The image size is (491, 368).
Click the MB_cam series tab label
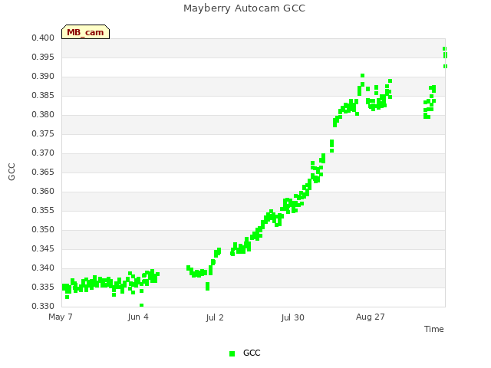(x=85, y=32)
